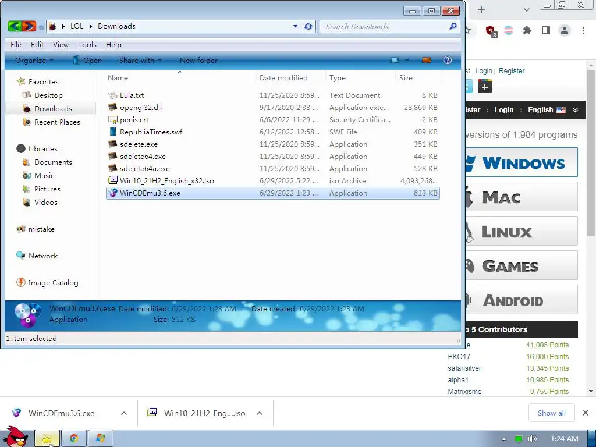Click the Angry Birds Start button
The height and width of the screenshot is (447, 596).
(x=15, y=437)
